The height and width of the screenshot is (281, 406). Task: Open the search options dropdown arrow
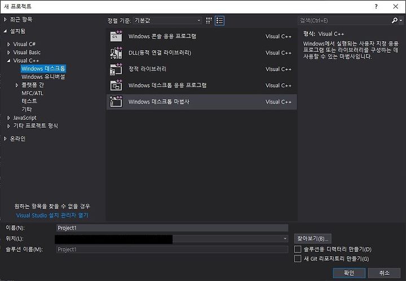[x=401, y=20]
